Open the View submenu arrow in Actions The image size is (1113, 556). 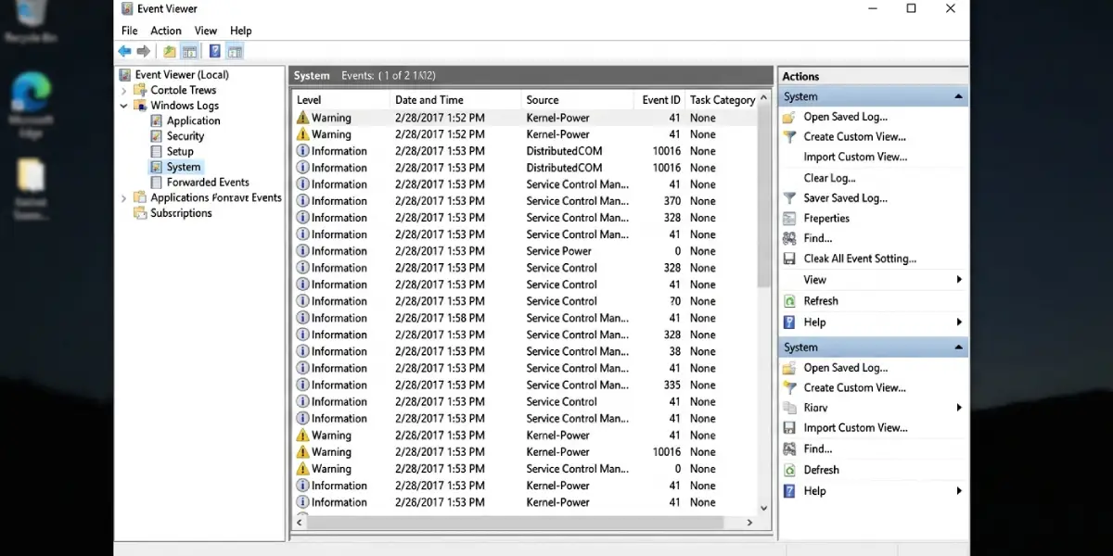click(x=959, y=280)
